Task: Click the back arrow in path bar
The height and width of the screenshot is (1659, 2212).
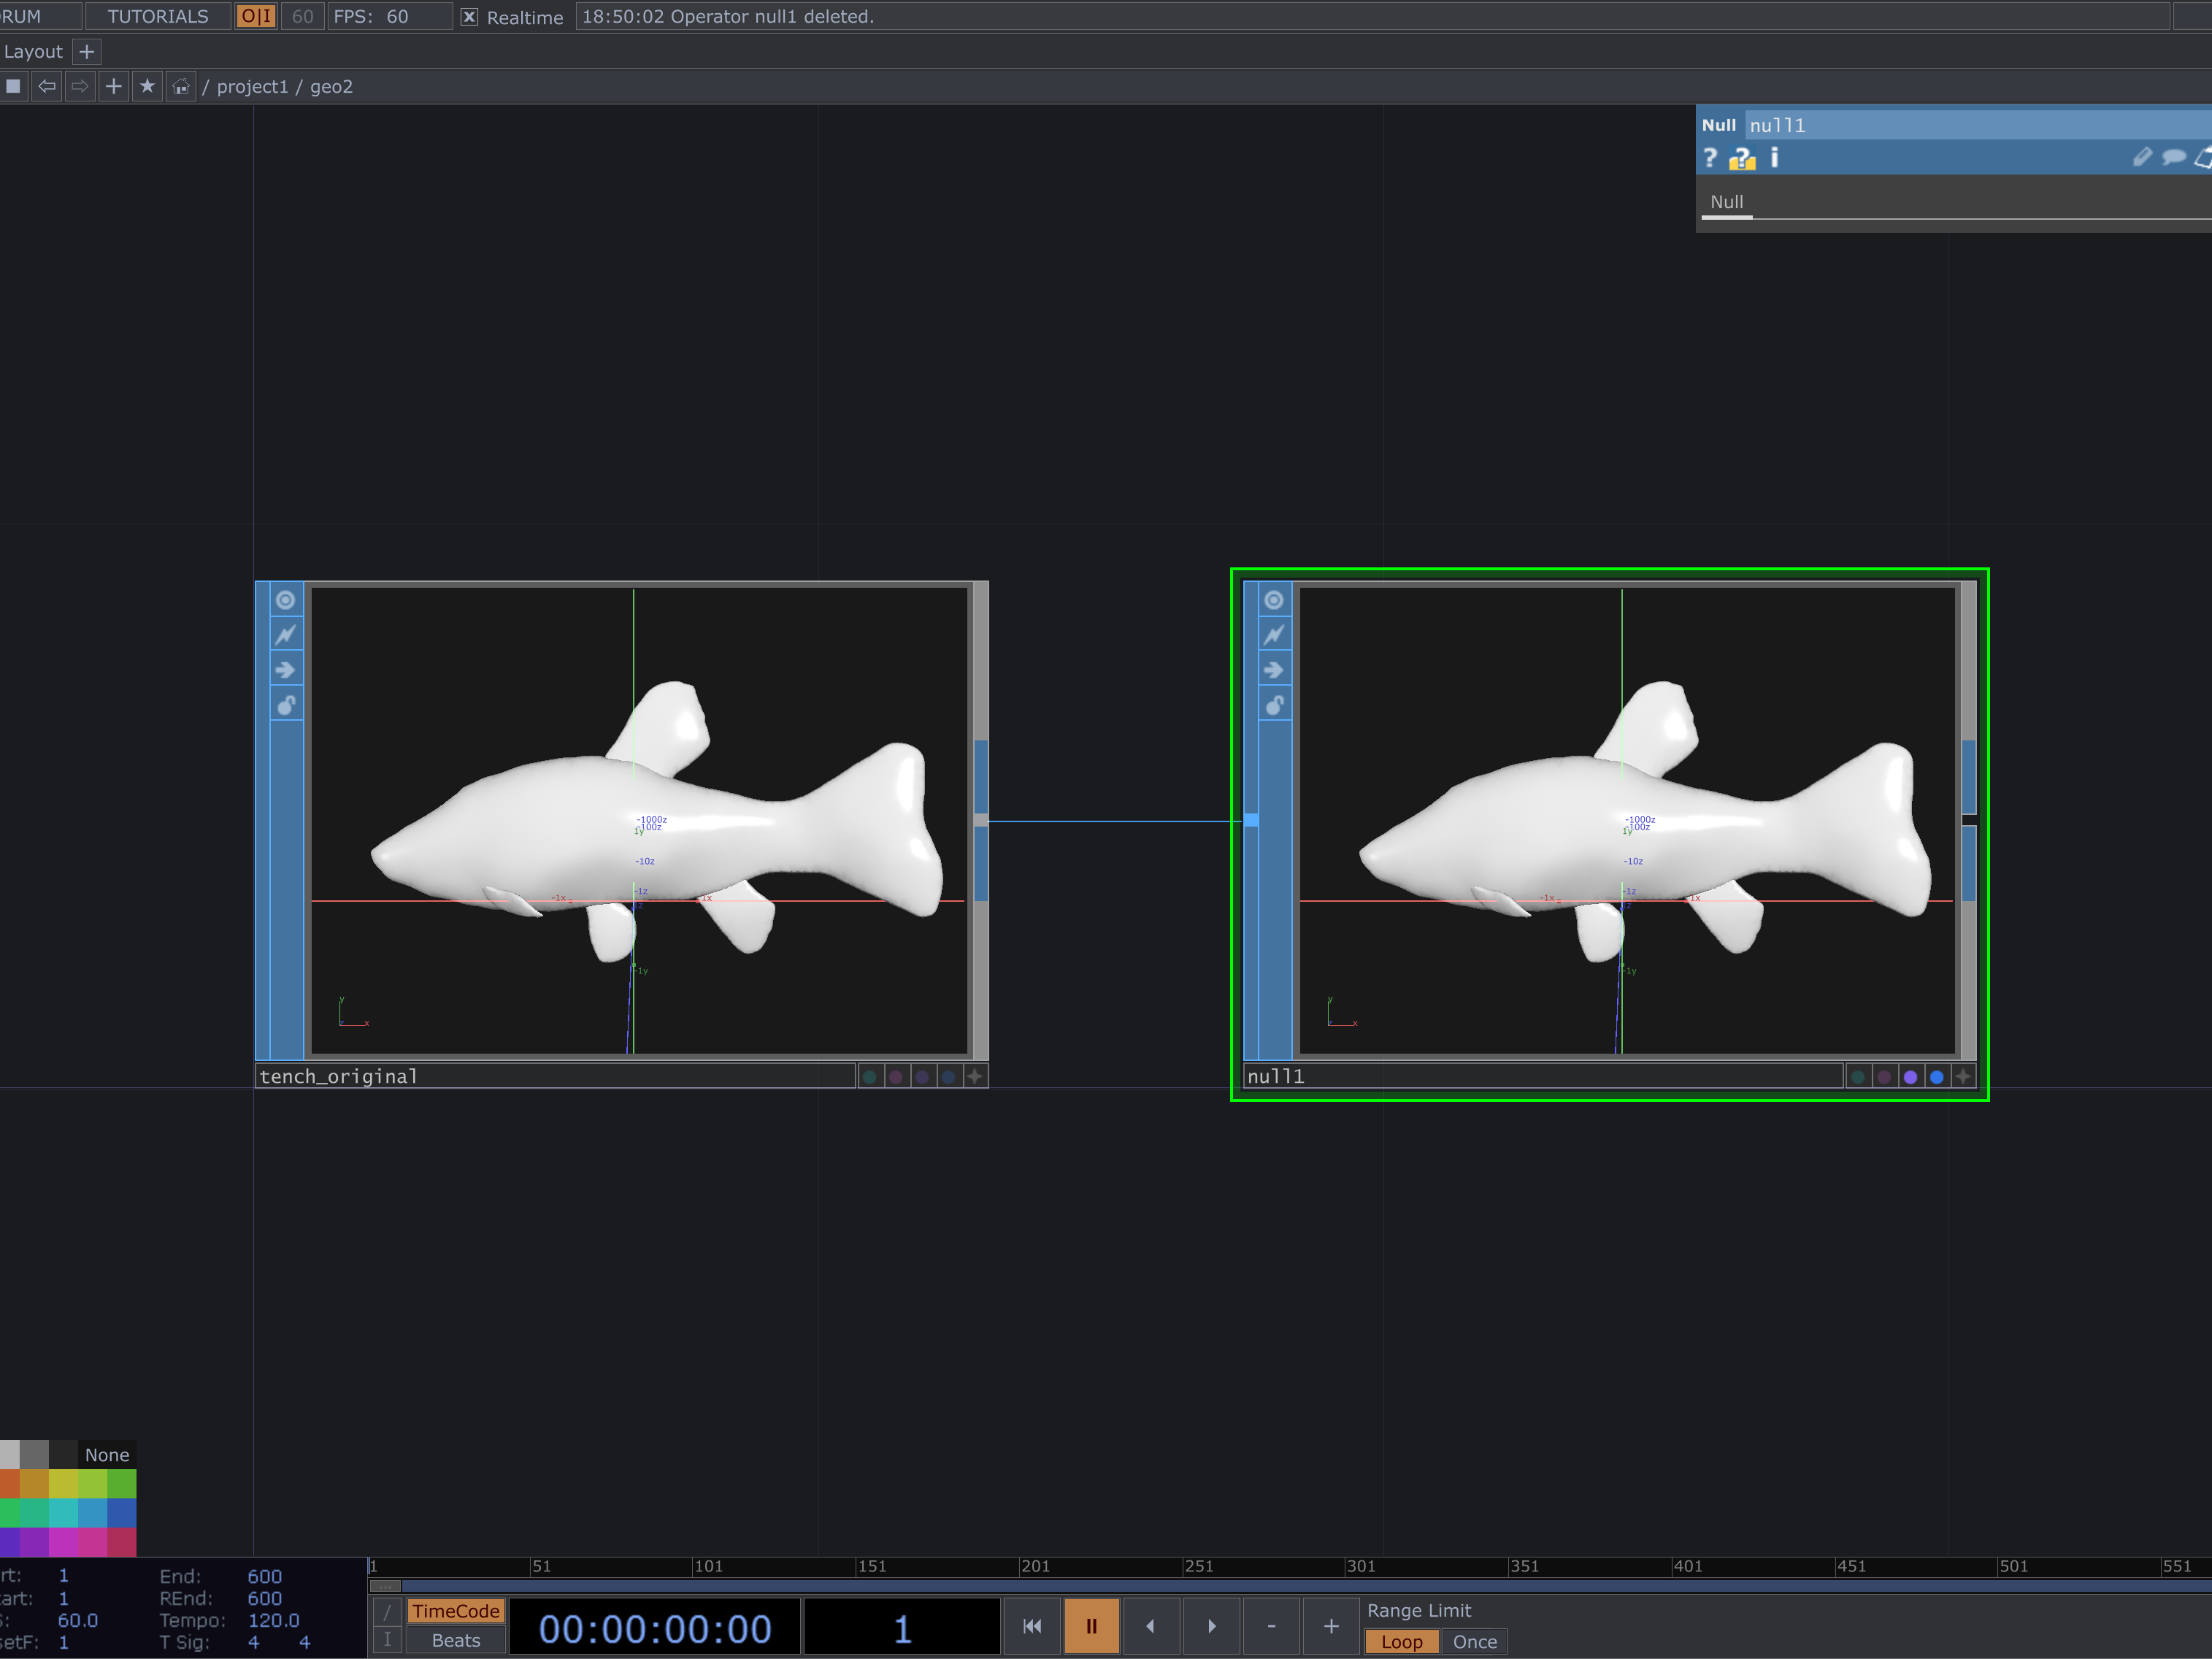Action: 47,86
